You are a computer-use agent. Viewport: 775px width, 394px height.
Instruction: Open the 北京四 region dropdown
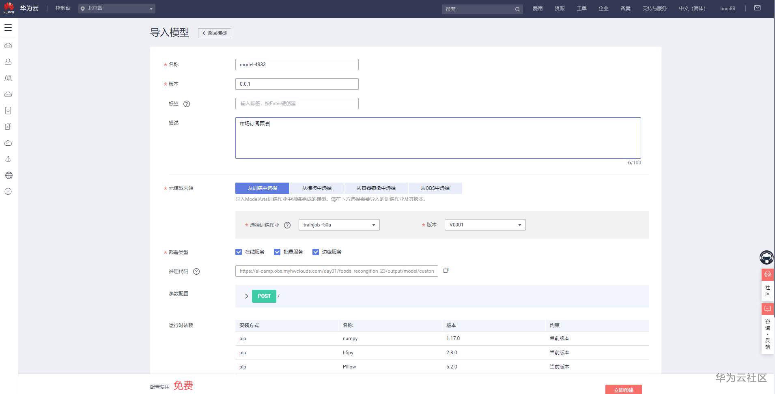point(117,9)
